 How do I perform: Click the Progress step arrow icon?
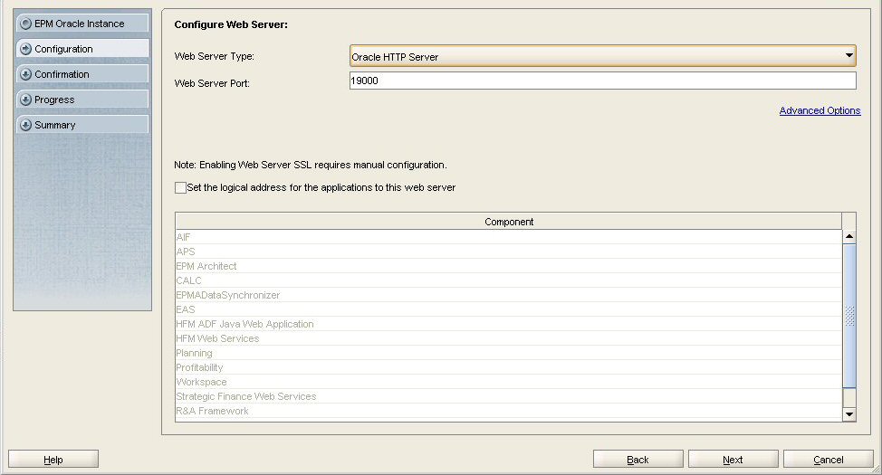(26, 100)
